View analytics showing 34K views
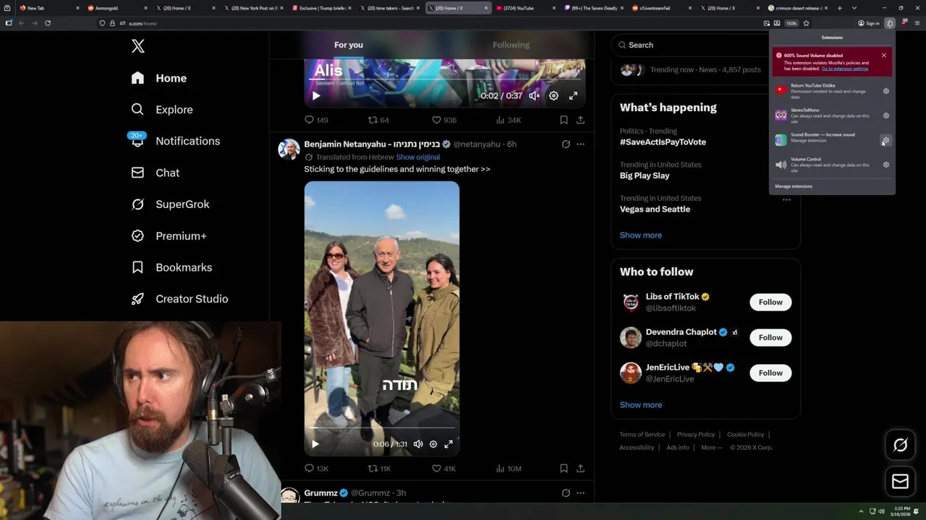926x520 pixels. click(x=509, y=120)
